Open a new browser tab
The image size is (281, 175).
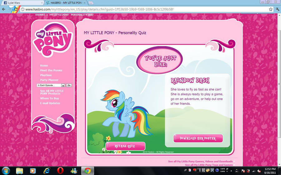91,3
